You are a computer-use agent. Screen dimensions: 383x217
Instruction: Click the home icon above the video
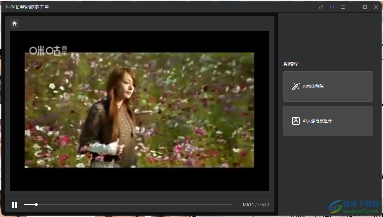15,23
